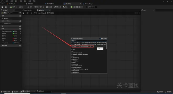Expand the Actor category
Screen dimensions: 173x94
click(72, 50)
